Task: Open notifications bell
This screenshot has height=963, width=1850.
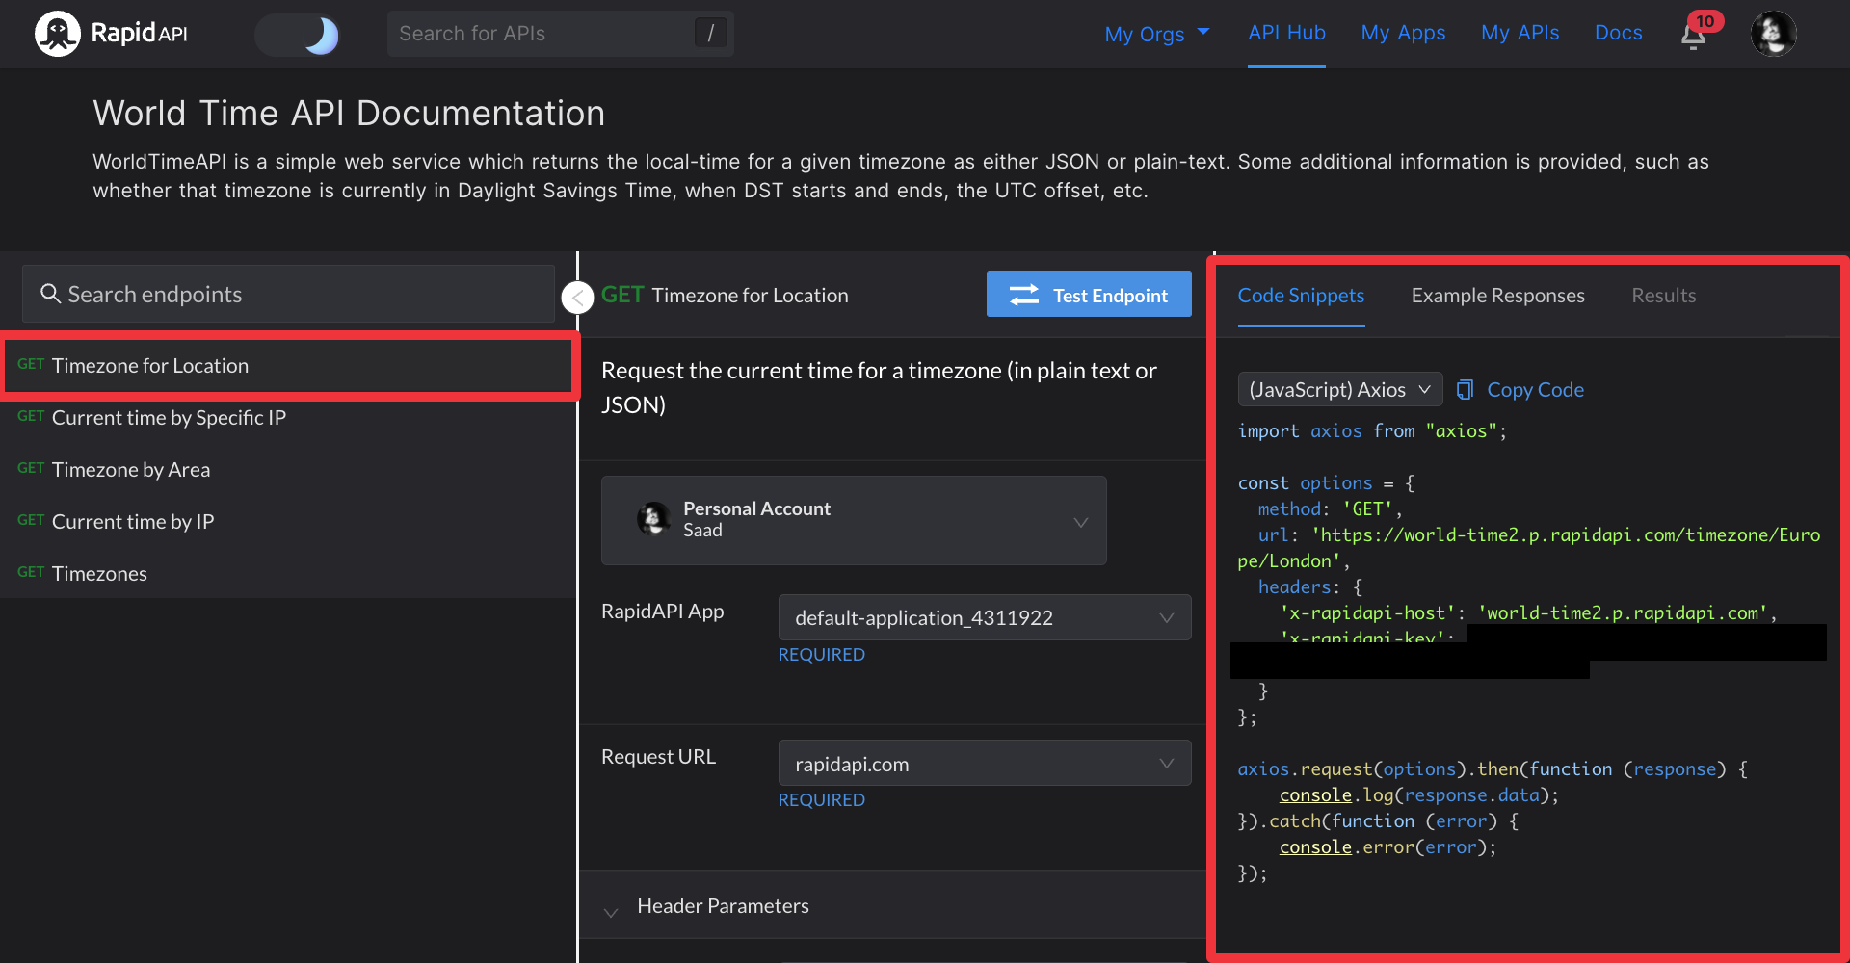Action: (1693, 37)
